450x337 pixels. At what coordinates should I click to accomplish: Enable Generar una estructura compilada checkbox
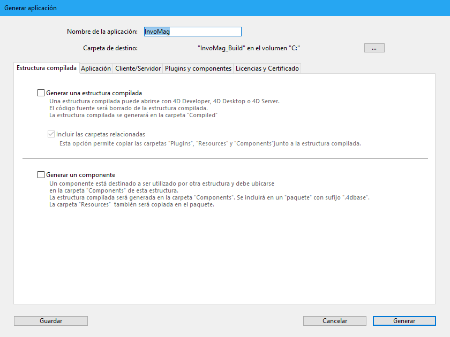point(42,93)
